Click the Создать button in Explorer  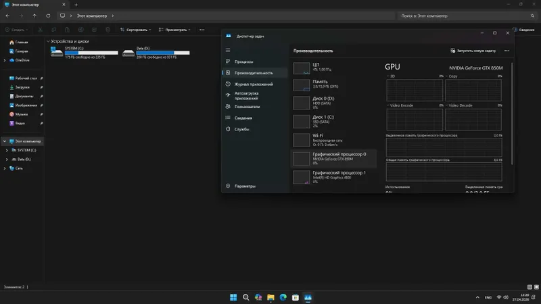point(16,30)
